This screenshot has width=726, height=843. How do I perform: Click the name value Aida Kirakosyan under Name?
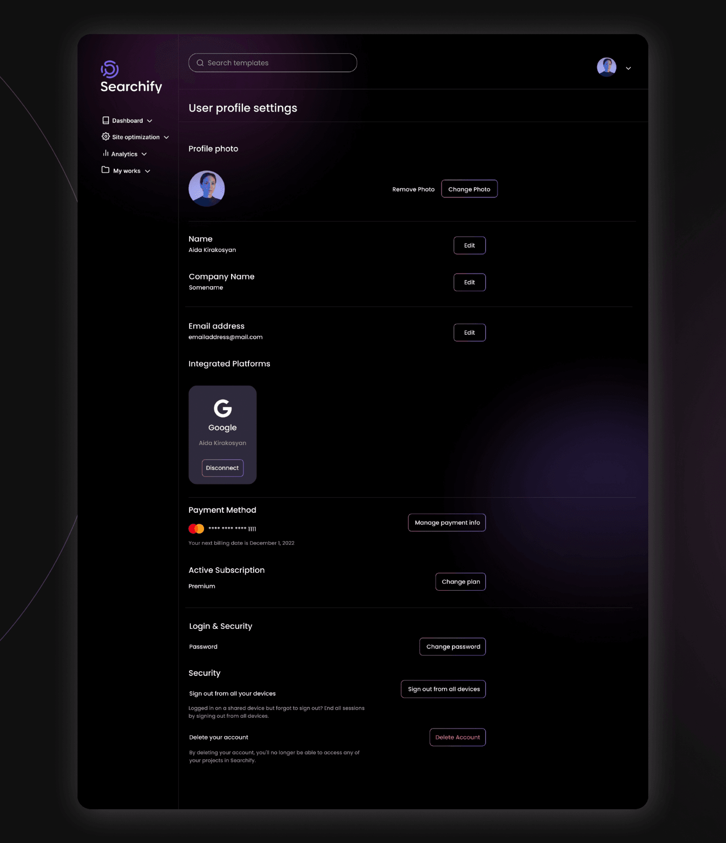tap(212, 250)
